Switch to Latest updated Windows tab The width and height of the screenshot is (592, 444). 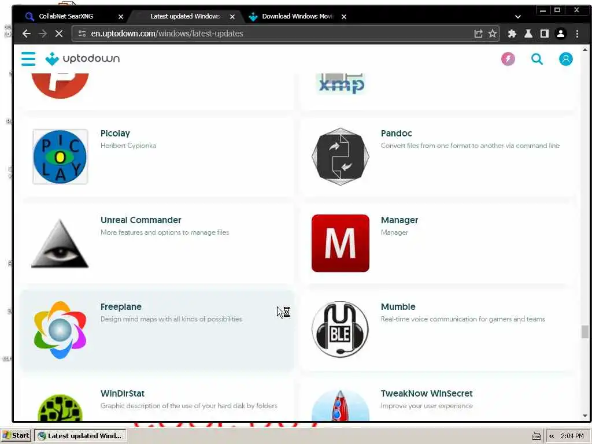tap(185, 16)
